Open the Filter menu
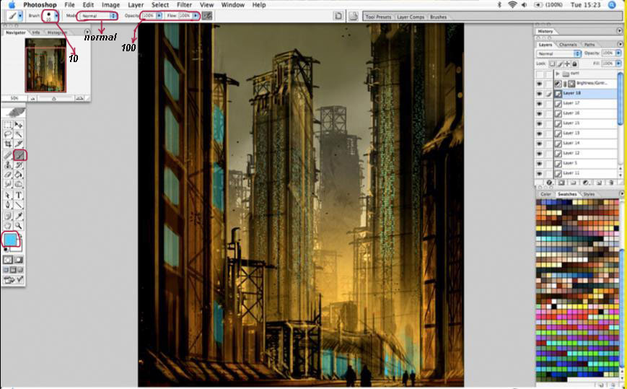This screenshot has width=627, height=389. click(184, 5)
